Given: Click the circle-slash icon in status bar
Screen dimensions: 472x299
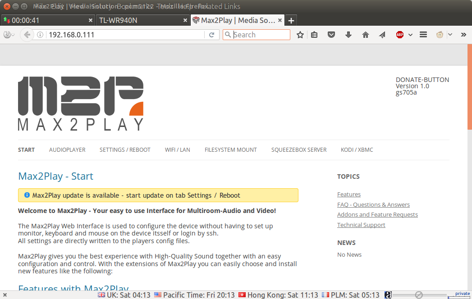Looking at the screenshot, I should (419, 295).
